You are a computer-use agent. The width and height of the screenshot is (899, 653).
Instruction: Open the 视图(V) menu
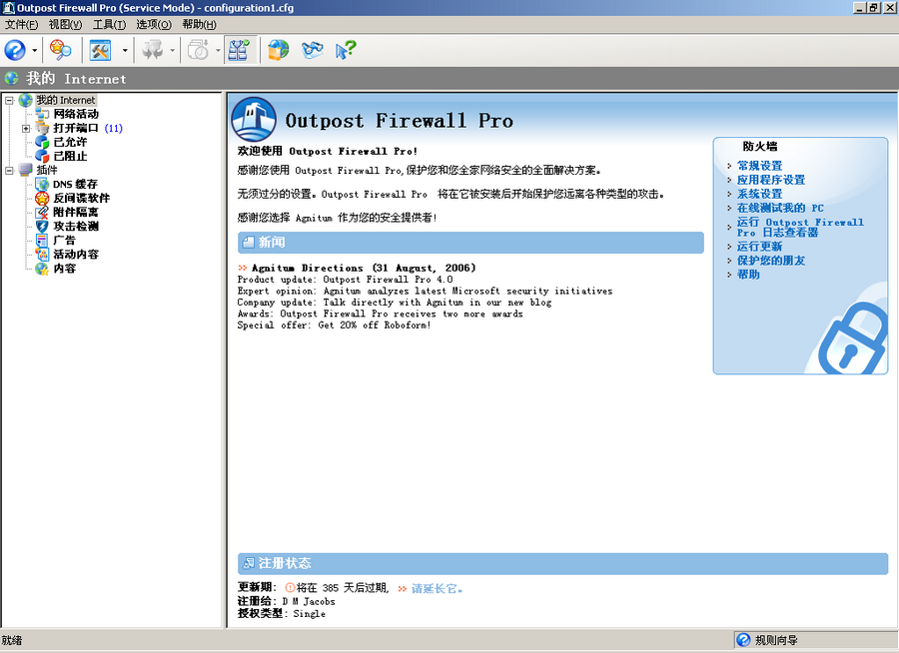click(x=65, y=24)
